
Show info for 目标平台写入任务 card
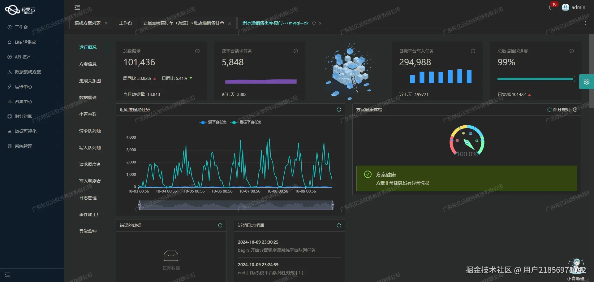(x=473, y=51)
